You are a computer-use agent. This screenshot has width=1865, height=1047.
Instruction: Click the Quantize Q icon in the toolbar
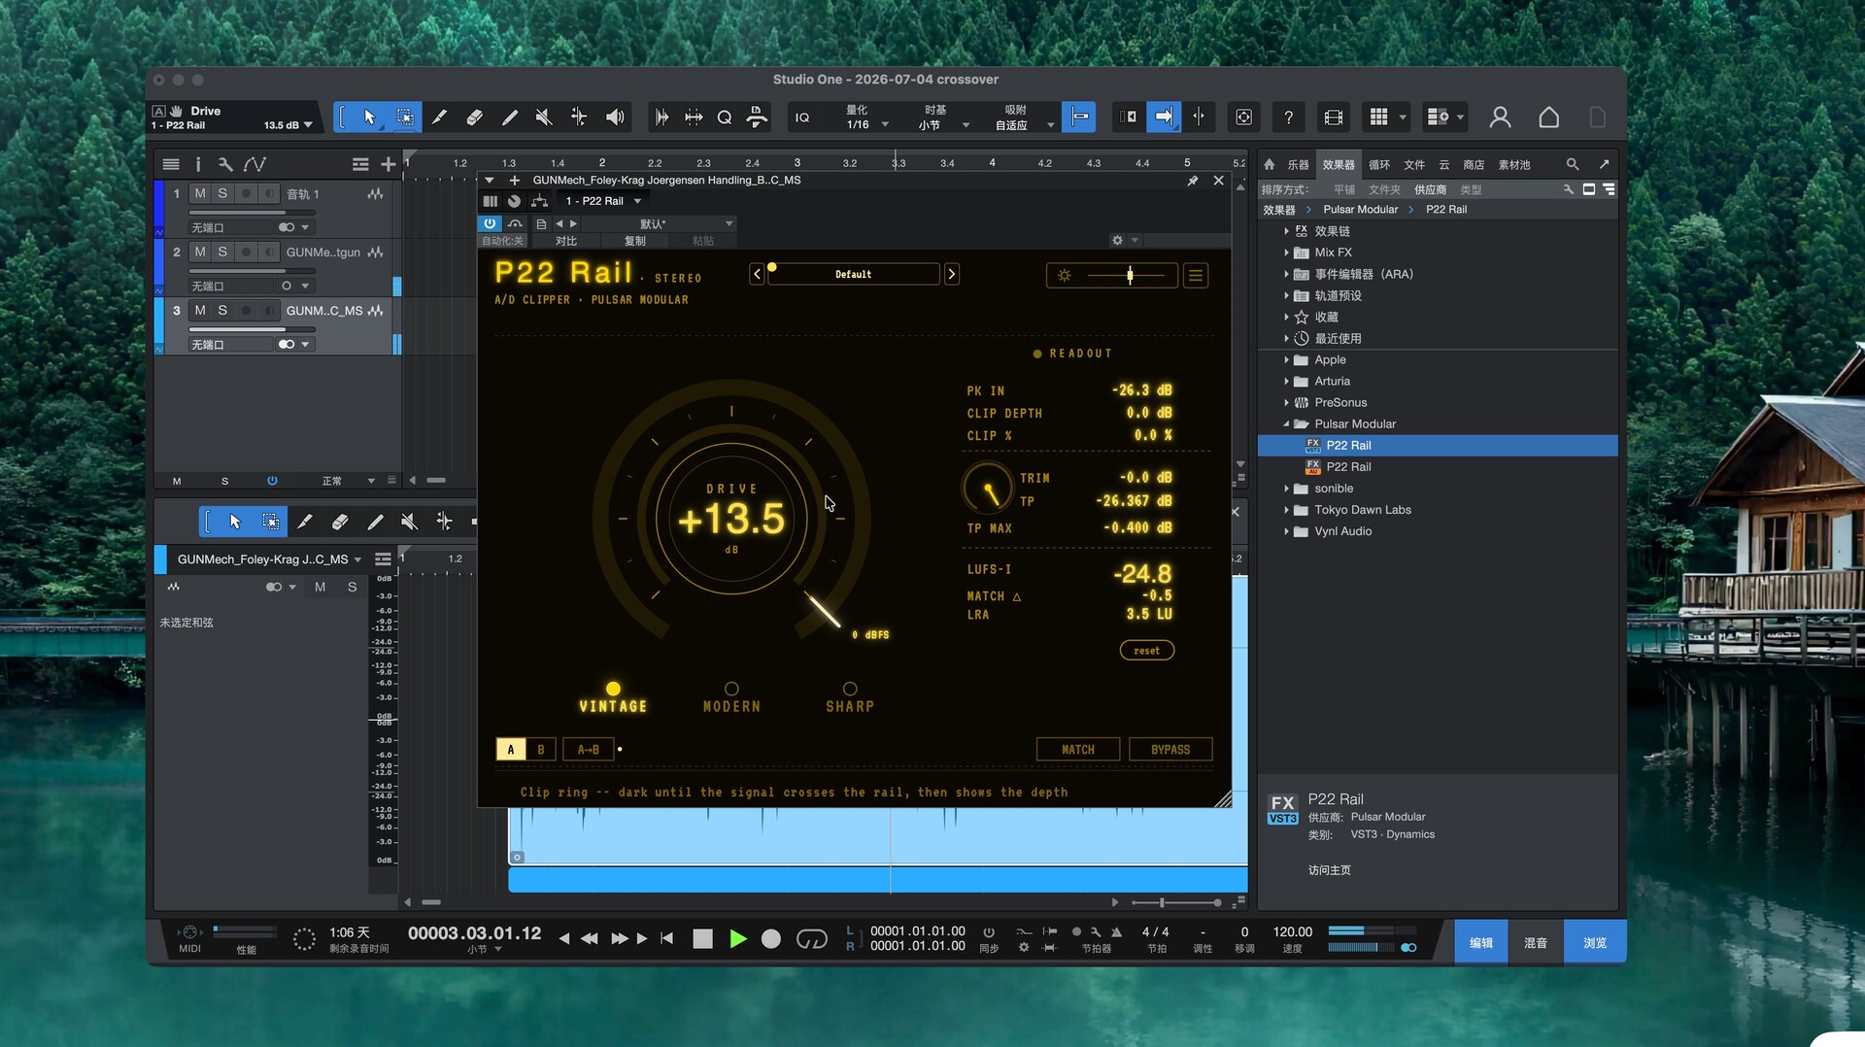[x=725, y=118]
